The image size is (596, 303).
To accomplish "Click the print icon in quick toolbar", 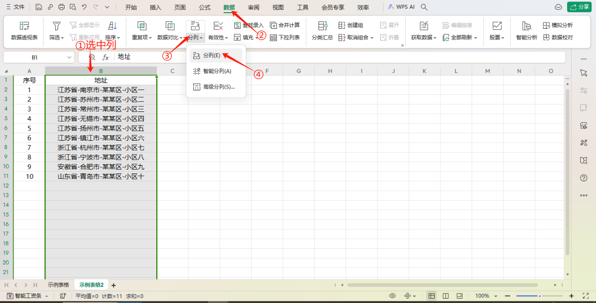I will coord(61,7).
